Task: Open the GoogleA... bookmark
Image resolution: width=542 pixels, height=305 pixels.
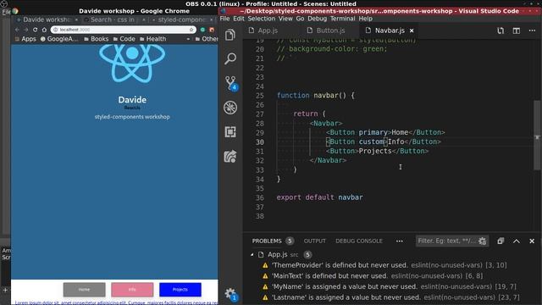Action: click(x=59, y=39)
